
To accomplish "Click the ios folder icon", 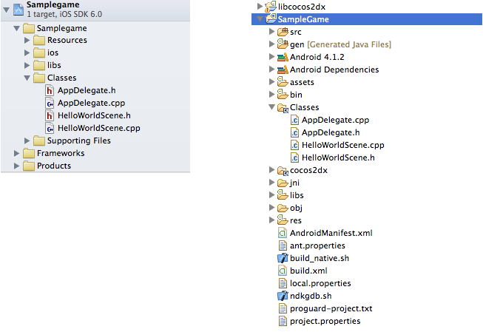I will 38,53.
